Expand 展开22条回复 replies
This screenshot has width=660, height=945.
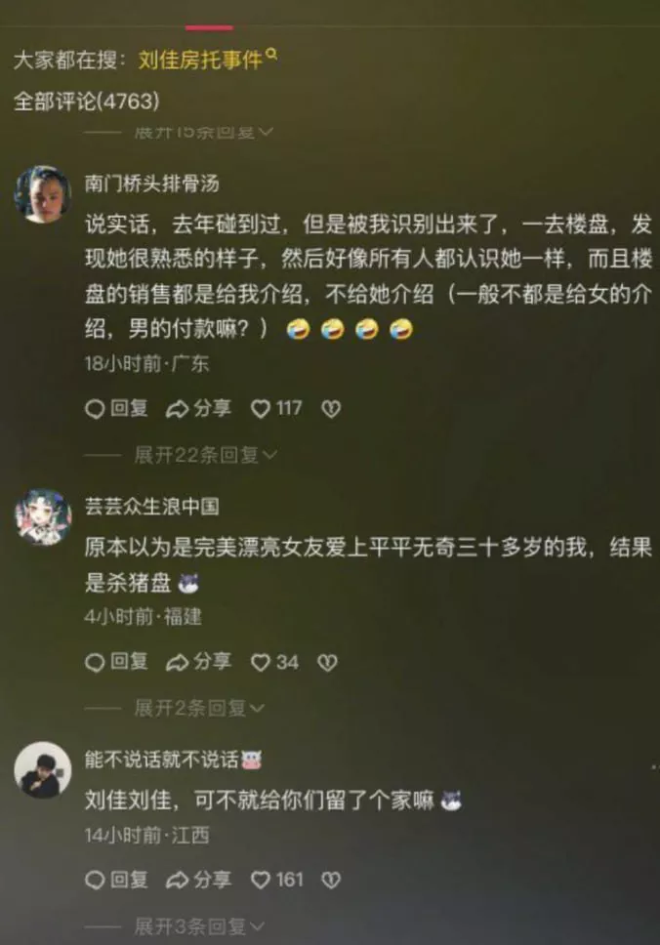[205, 454]
